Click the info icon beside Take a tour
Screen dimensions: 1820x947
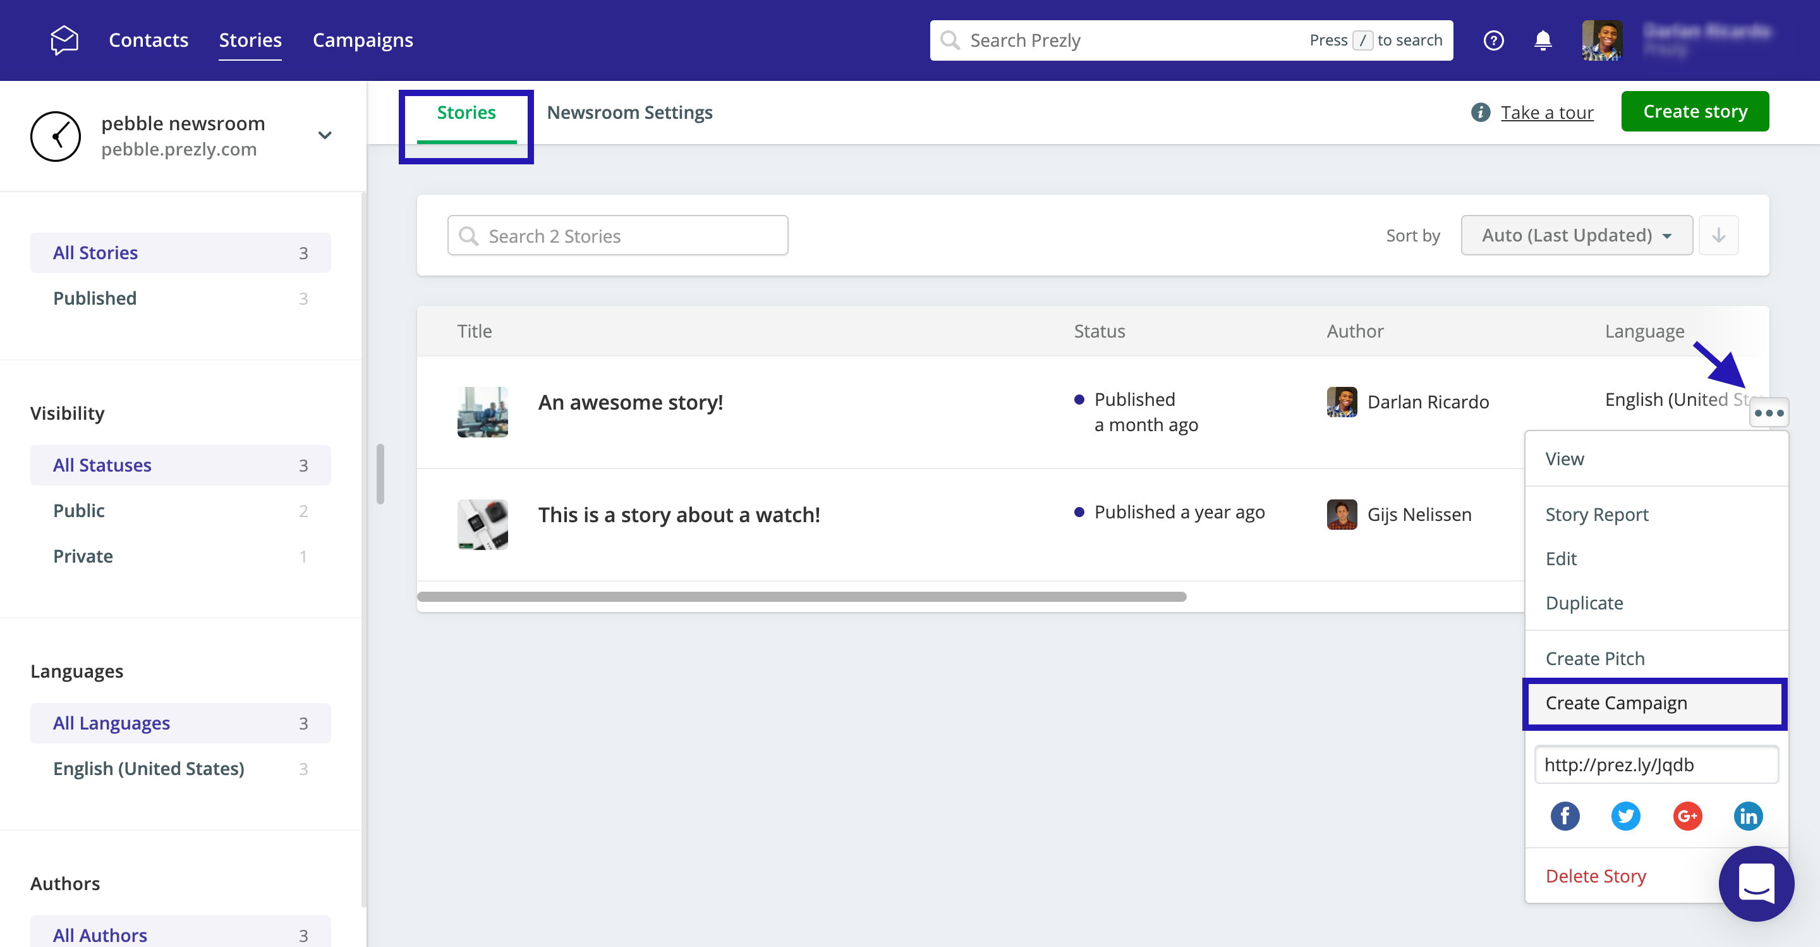(1480, 113)
